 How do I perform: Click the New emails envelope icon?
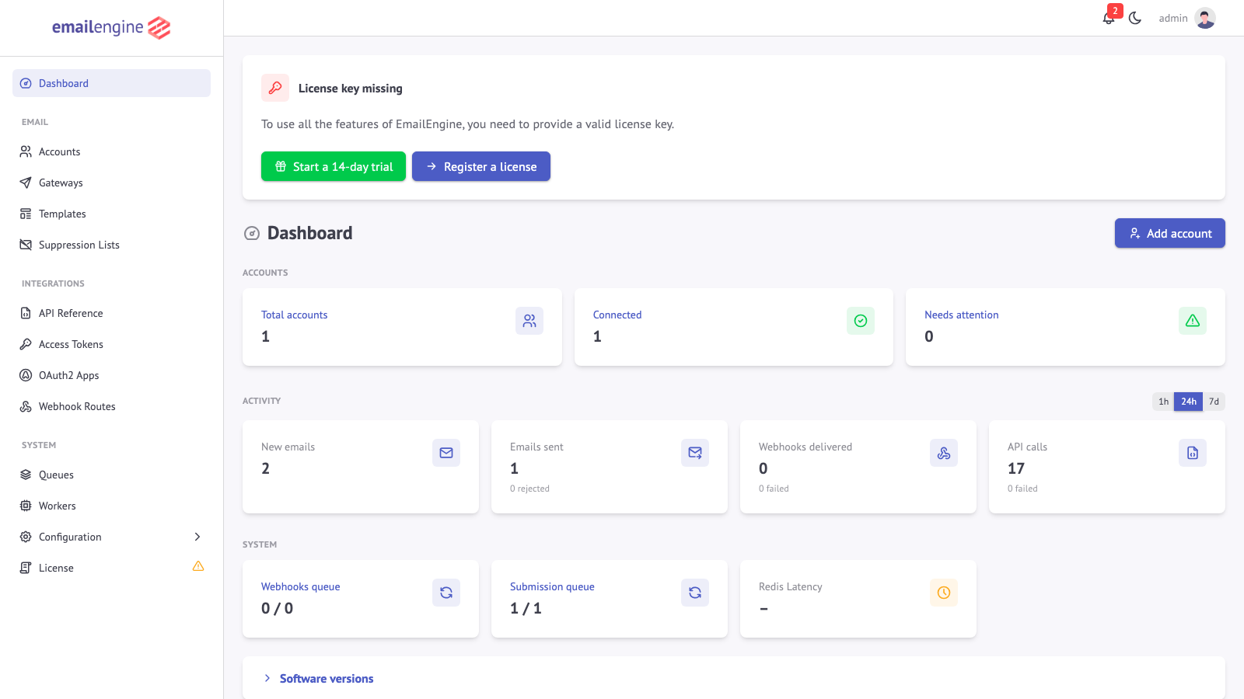(446, 453)
